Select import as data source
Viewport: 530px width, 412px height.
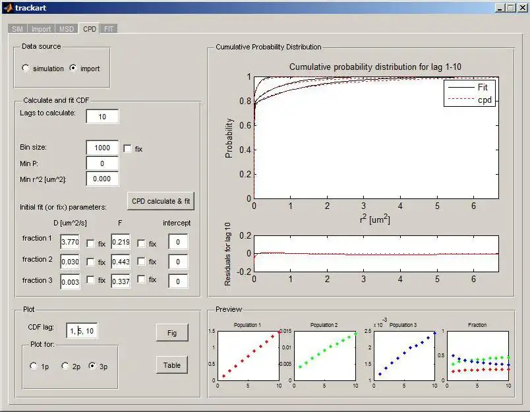(x=73, y=69)
